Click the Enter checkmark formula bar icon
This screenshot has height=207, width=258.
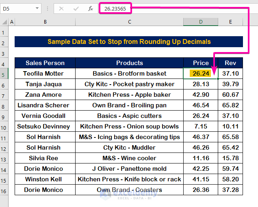point(76,8)
